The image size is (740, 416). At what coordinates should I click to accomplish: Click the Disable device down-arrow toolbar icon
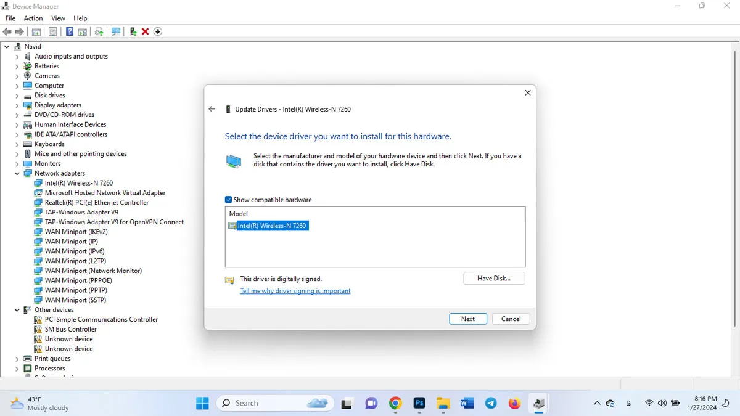click(x=158, y=31)
